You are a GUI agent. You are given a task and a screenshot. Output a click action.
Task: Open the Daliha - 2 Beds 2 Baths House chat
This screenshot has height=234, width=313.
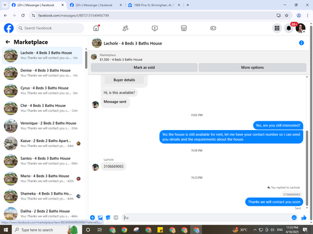click(x=42, y=213)
